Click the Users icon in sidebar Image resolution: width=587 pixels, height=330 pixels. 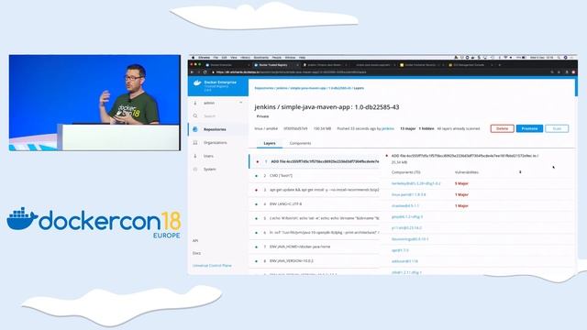click(195, 156)
